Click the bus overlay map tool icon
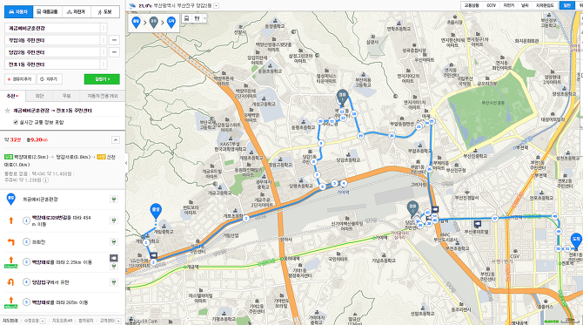 (187, 18)
